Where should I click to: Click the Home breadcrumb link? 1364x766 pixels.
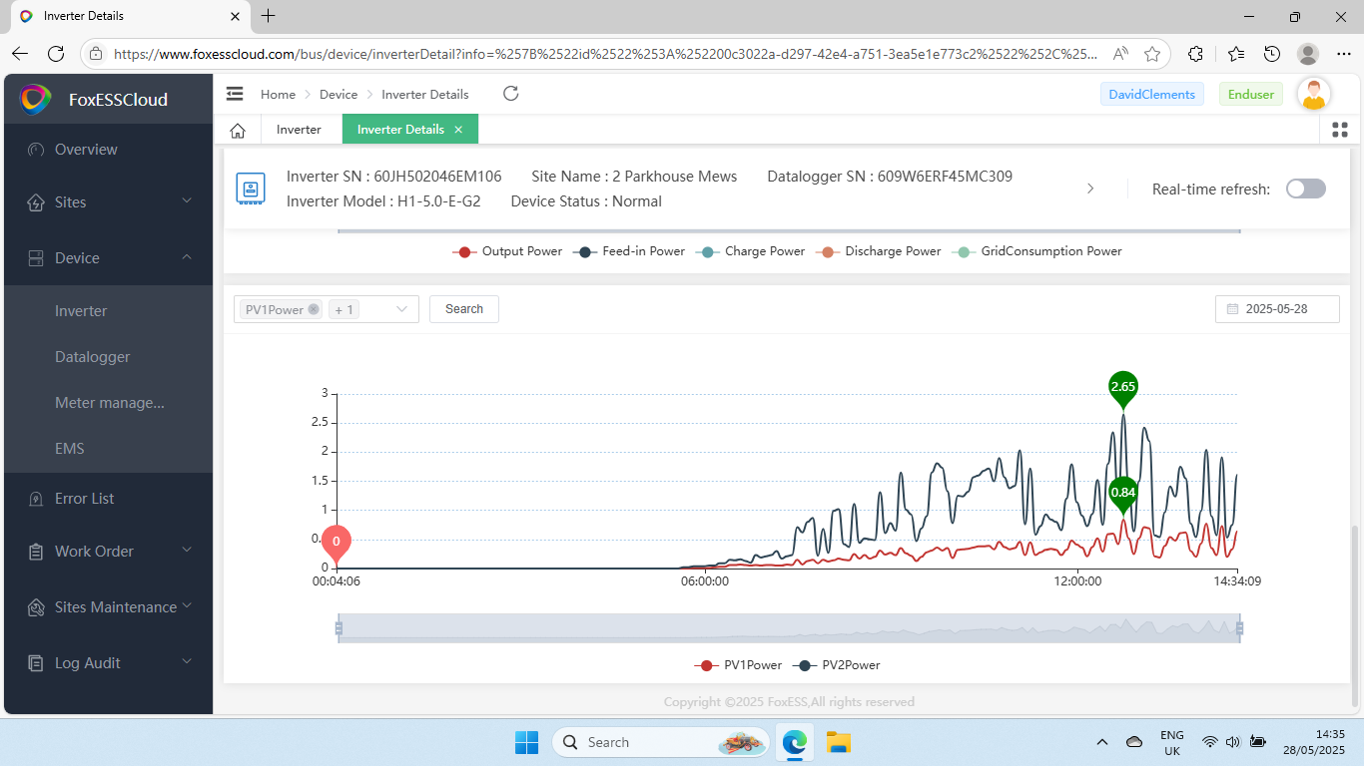[x=278, y=95]
